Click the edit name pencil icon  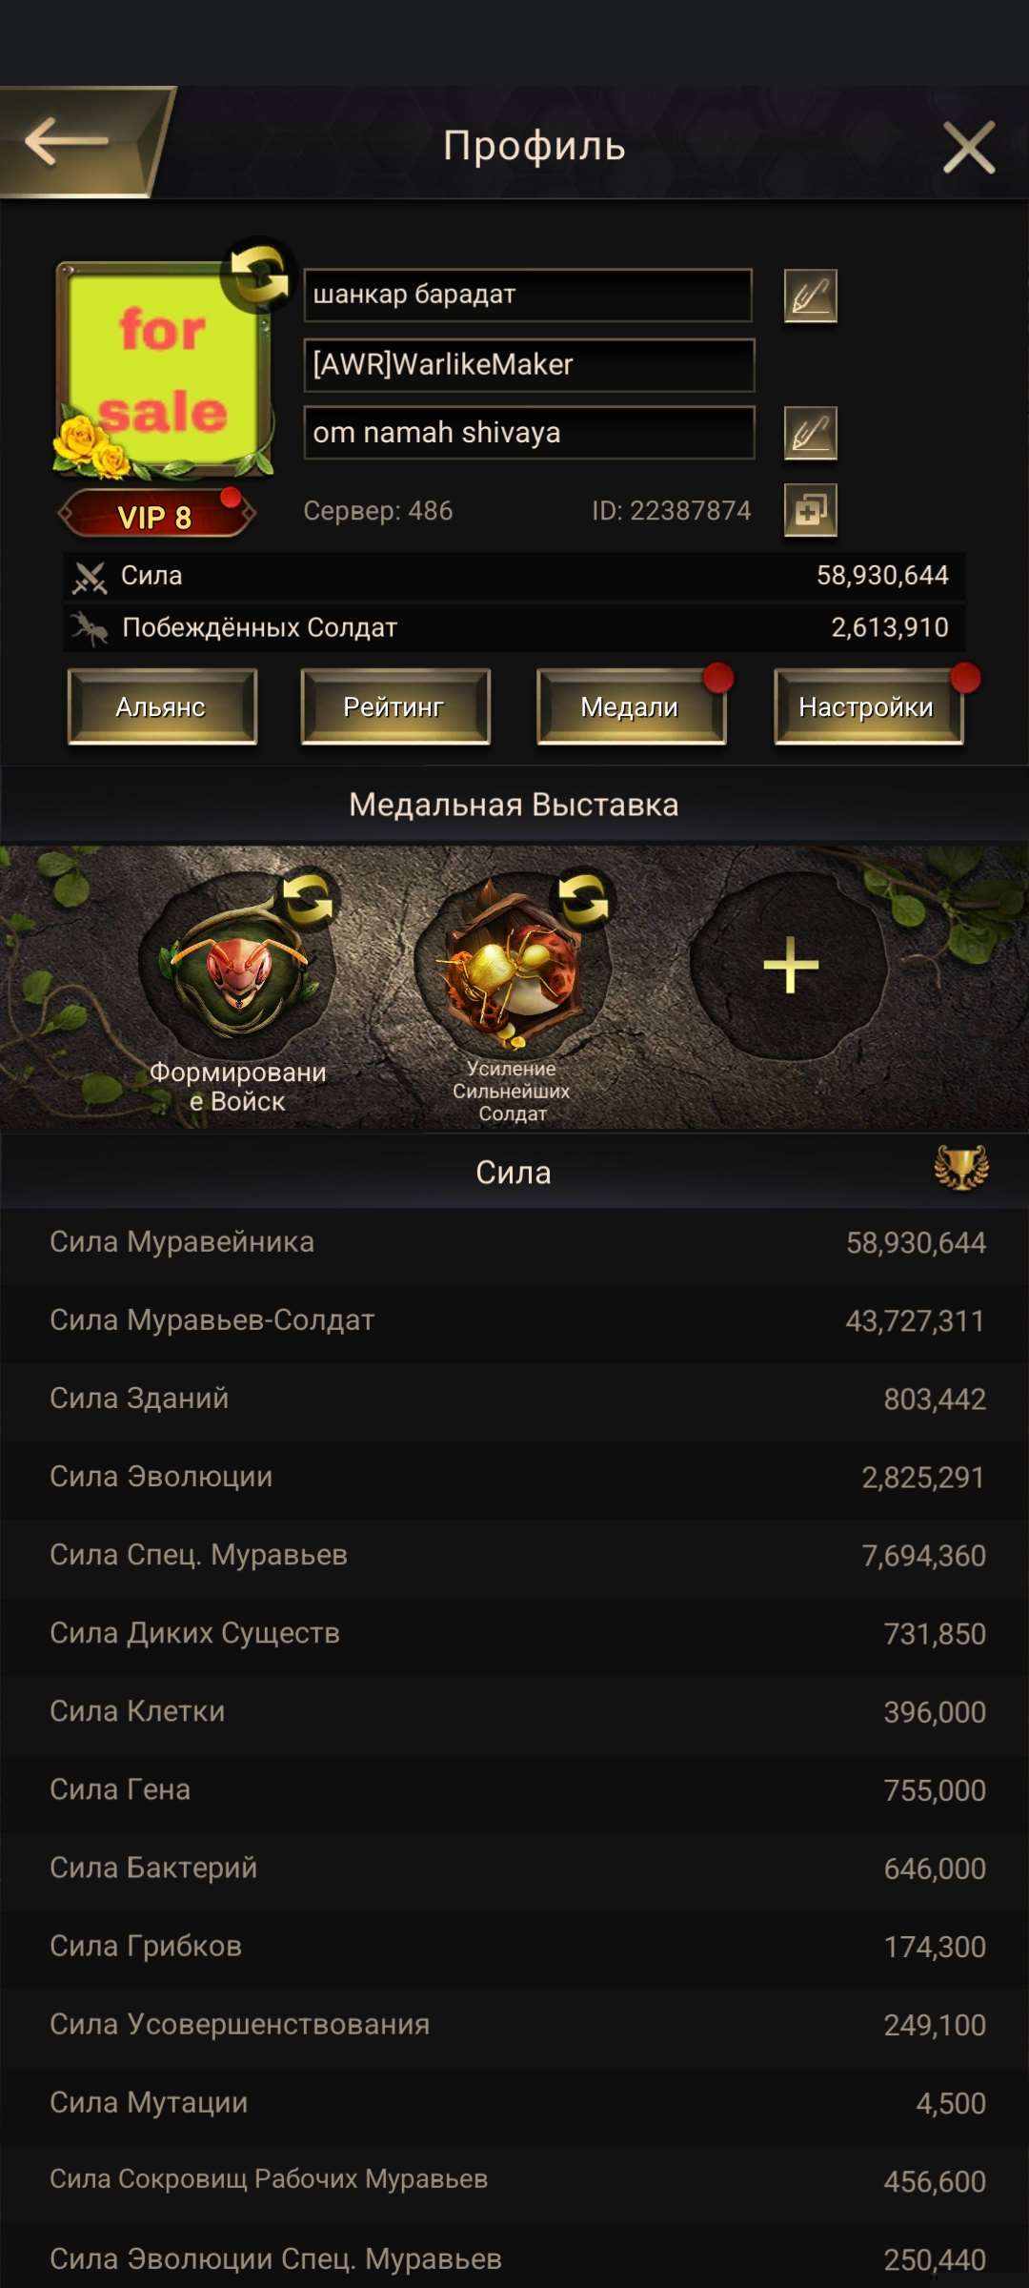coord(810,296)
